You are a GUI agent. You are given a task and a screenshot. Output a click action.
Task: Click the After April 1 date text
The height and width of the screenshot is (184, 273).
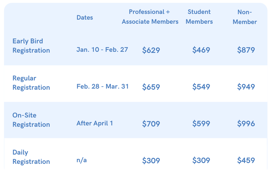95,123
